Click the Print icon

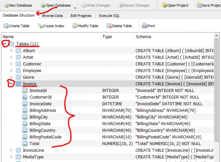(x=145, y=26)
